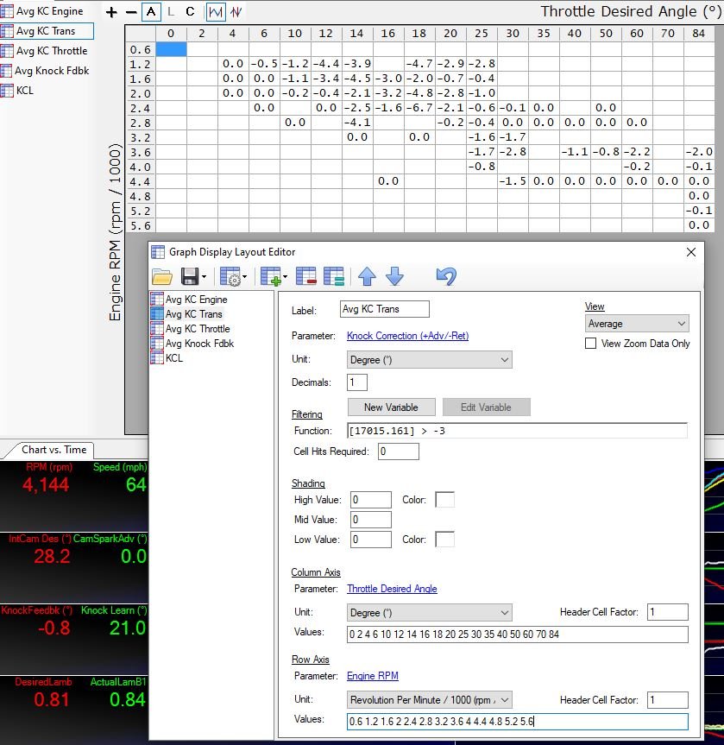This screenshot has height=745, width=724.
Task: Toggle the unboxed graph-line icon above table
Action: (236, 12)
